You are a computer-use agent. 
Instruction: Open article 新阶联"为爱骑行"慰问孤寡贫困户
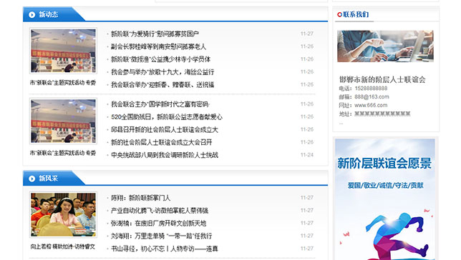click(155, 34)
